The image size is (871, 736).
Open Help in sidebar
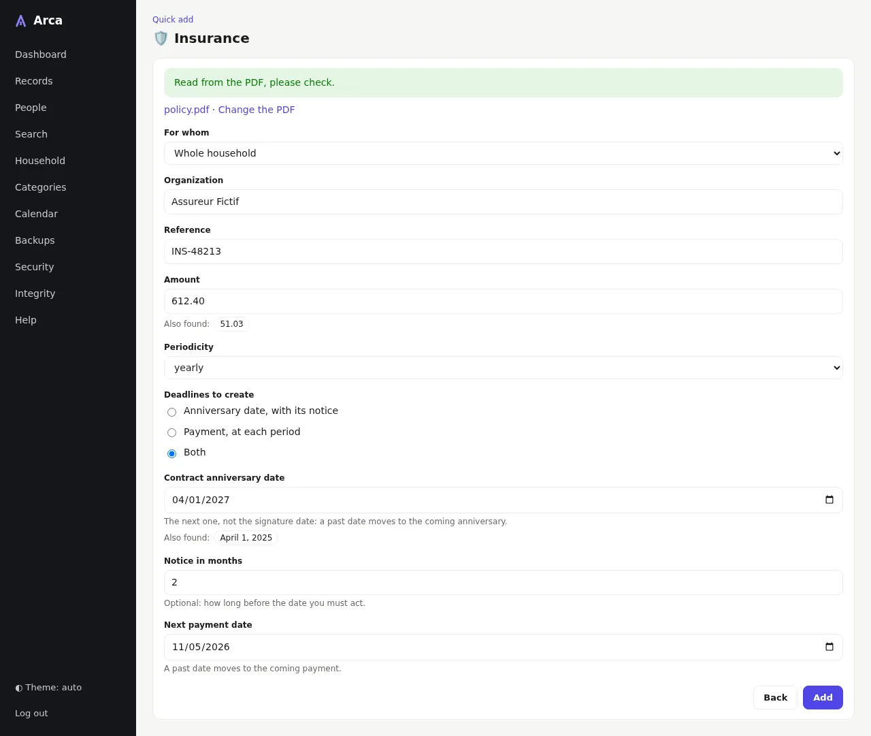[26, 320]
